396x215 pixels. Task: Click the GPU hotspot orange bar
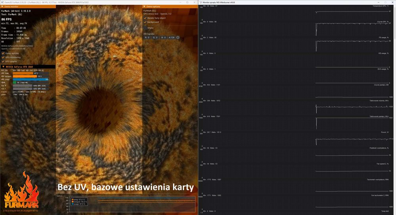coord(25,76)
